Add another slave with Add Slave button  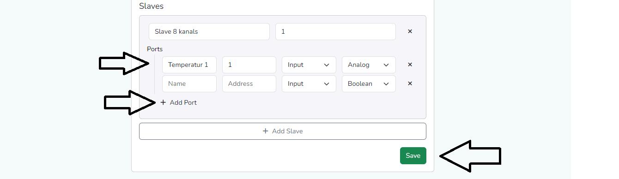click(x=283, y=131)
